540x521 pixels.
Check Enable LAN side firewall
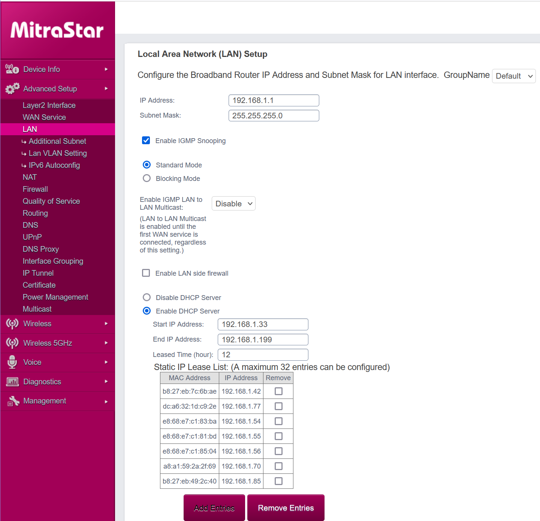pos(146,273)
